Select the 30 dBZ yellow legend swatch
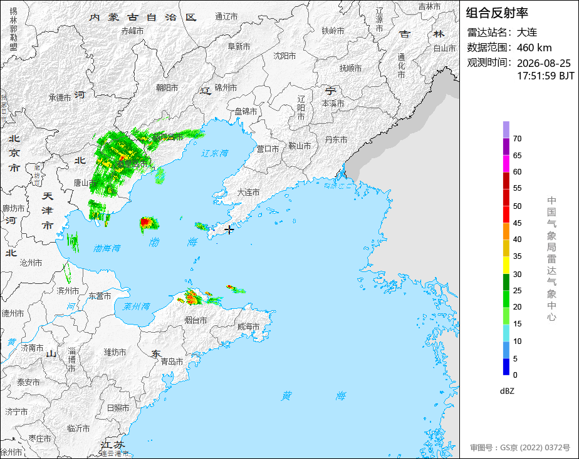This screenshot has width=579, height=459. [x=506, y=265]
